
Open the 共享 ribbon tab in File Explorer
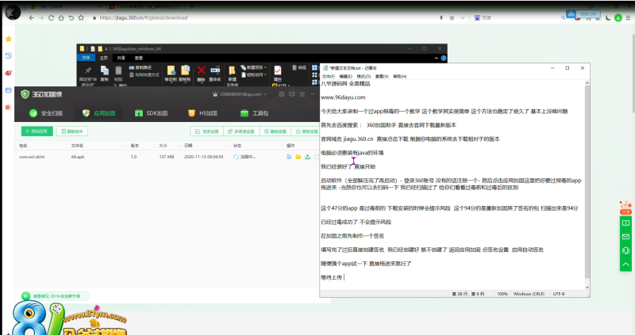(x=121, y=58)
